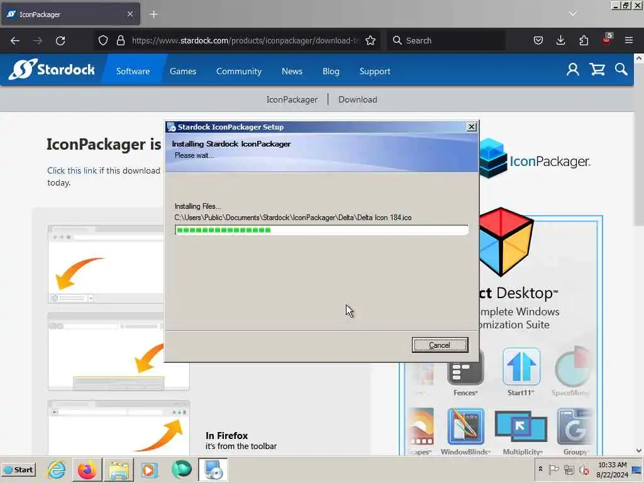
Task: Open the Support menu
Action: [375, 71]
